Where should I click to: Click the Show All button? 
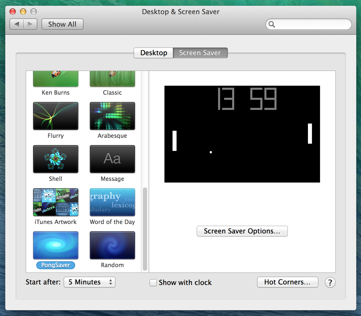pos(63,24)
